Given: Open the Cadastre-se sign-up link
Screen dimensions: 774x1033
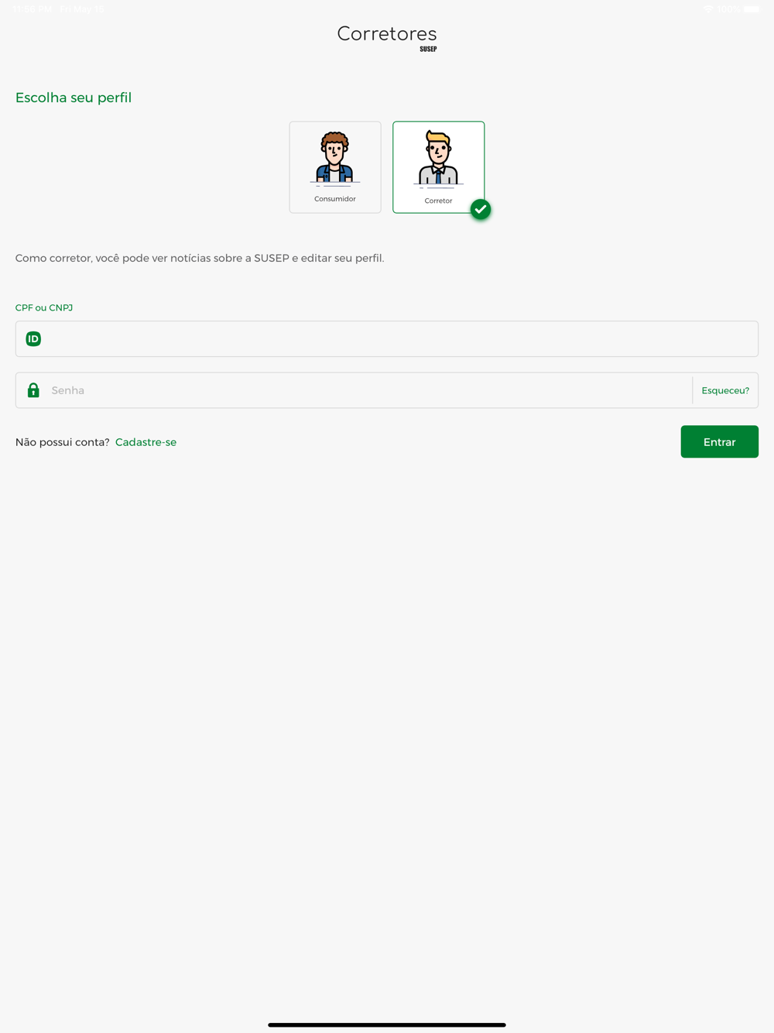Looking at the screenshot, I should pos(146,442).
